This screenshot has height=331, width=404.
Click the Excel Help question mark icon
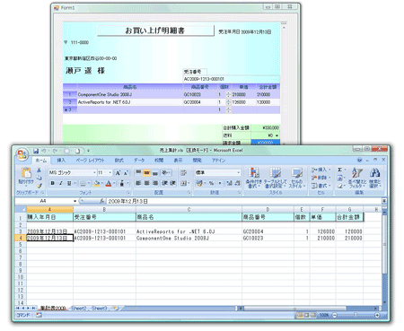359,160
